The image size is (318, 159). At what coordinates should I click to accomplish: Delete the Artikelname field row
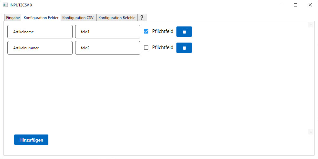tap(184, 32)
